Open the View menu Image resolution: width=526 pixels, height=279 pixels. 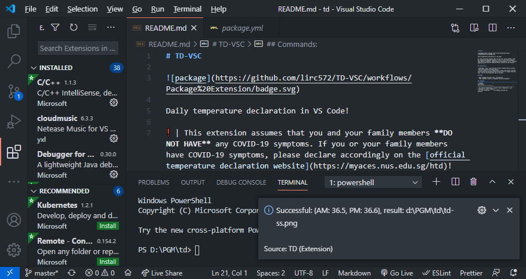[115, 9]
